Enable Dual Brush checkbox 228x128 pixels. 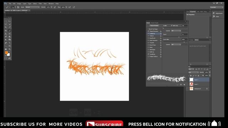(148, 38)
